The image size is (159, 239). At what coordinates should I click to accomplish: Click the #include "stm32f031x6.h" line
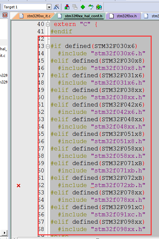point(101,83)
